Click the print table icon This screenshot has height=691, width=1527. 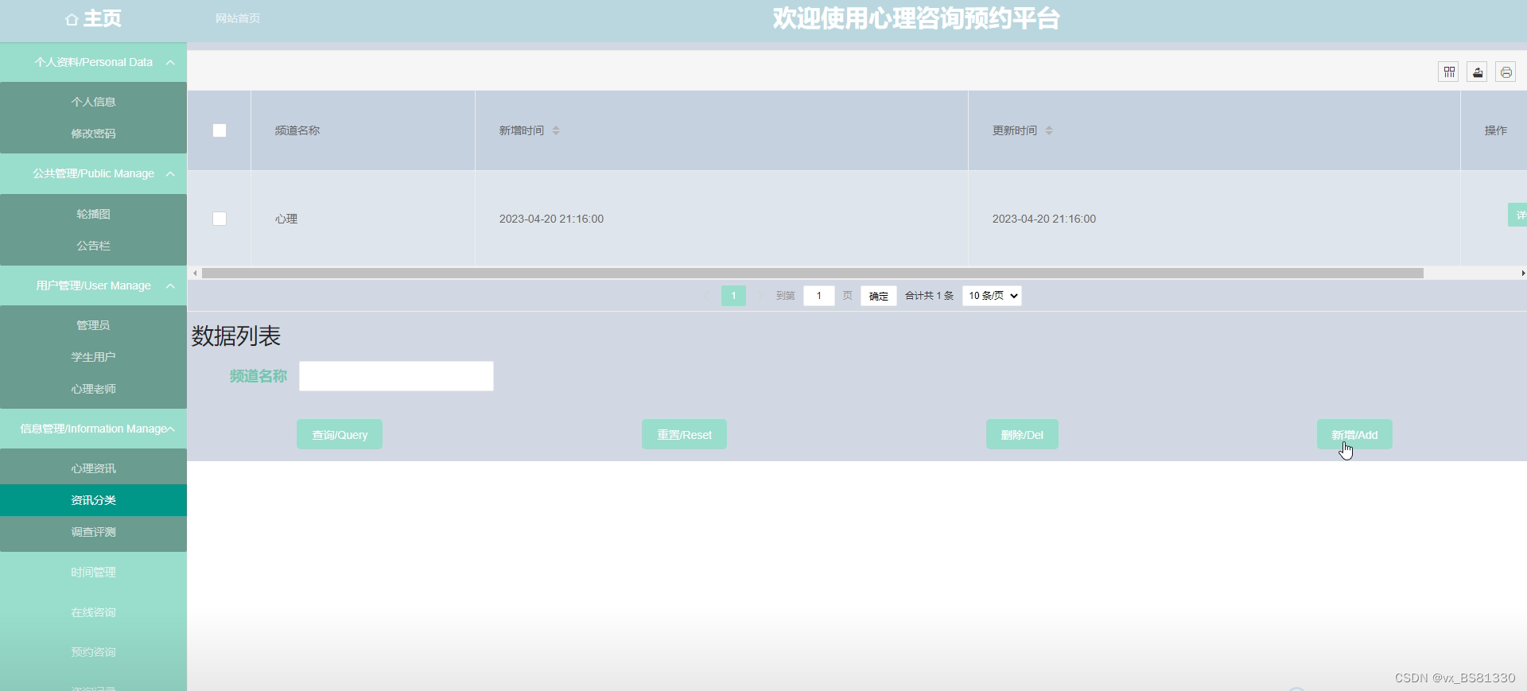1506,72
